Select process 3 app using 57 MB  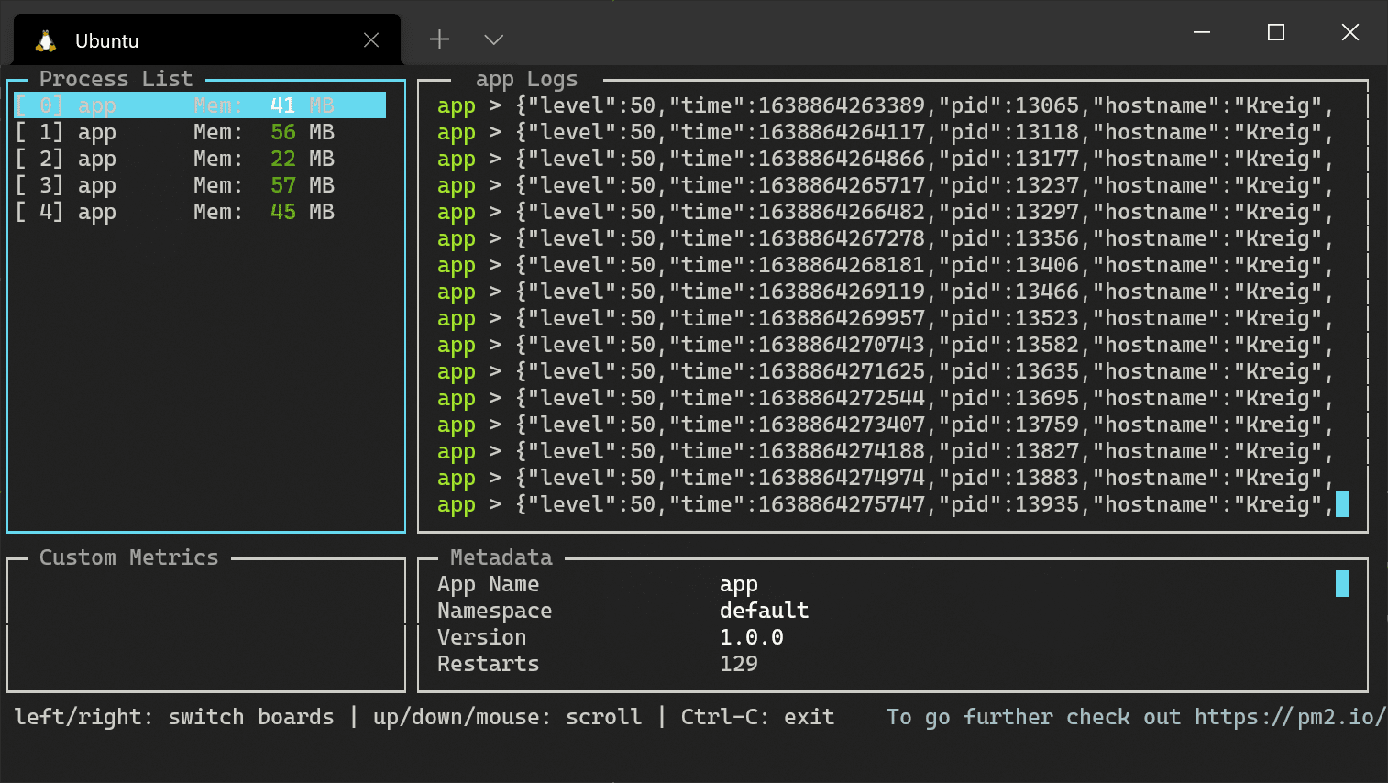coord(174,185)
